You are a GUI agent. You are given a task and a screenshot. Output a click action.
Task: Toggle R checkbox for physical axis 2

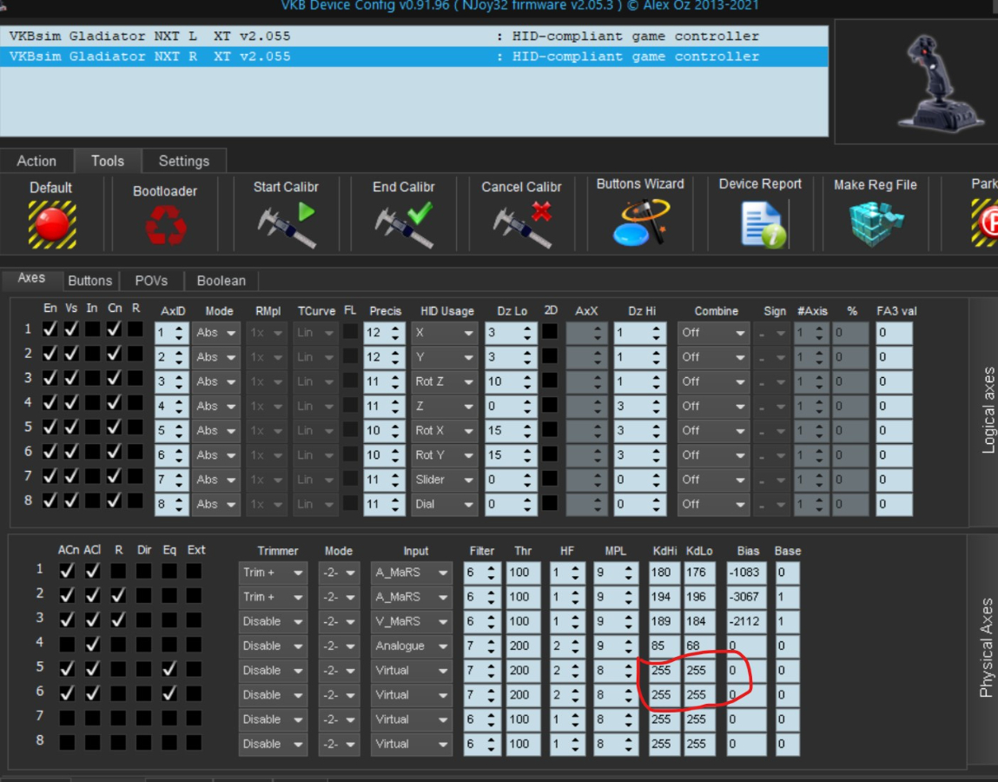tap(118, 596)
